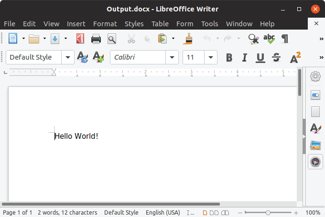
Task: Toggle formatting marks (pilcrow) on
Action: pos(285,39)
